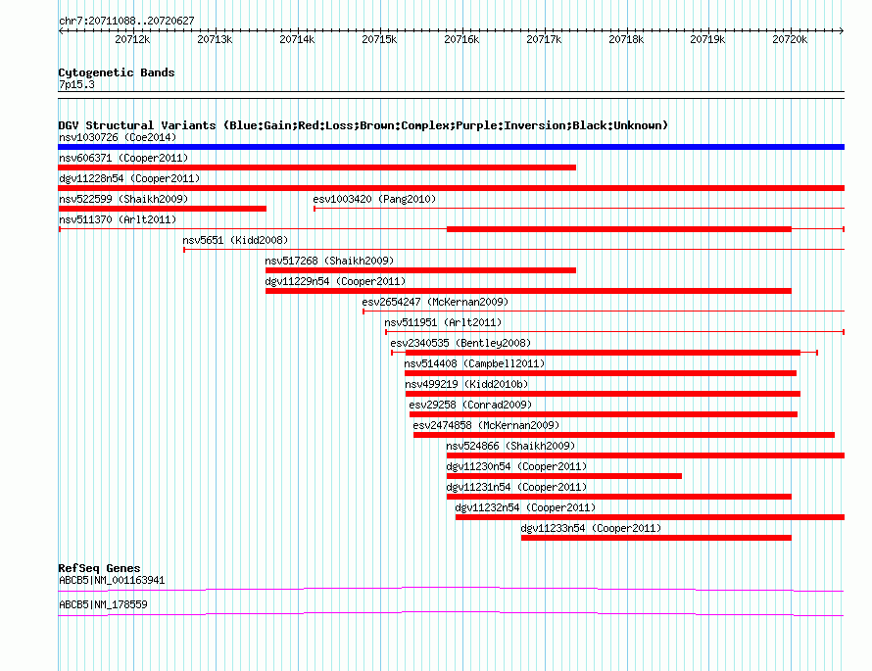Viewport: 872px width, 671px height.
Task: Click the nsv5651 (Kidd2008) label
Action: pyautogui.click(x=235, y=240)
